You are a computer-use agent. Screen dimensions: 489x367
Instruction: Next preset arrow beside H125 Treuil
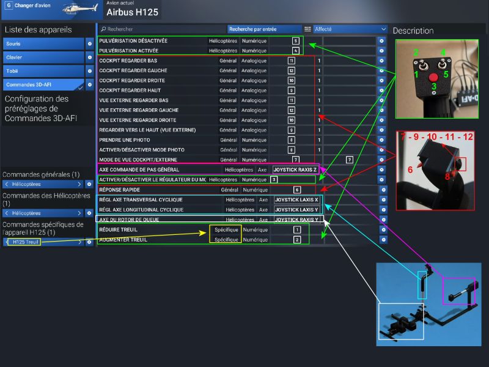[x=80, y=242]
